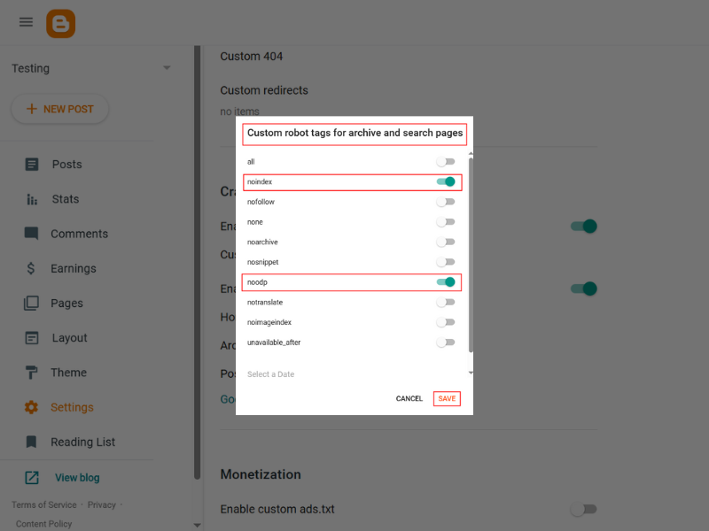This screenshot has height=531, width=709.
Task: Collapse the sidebar using the bottom chevron
Action: click(196, 523)
